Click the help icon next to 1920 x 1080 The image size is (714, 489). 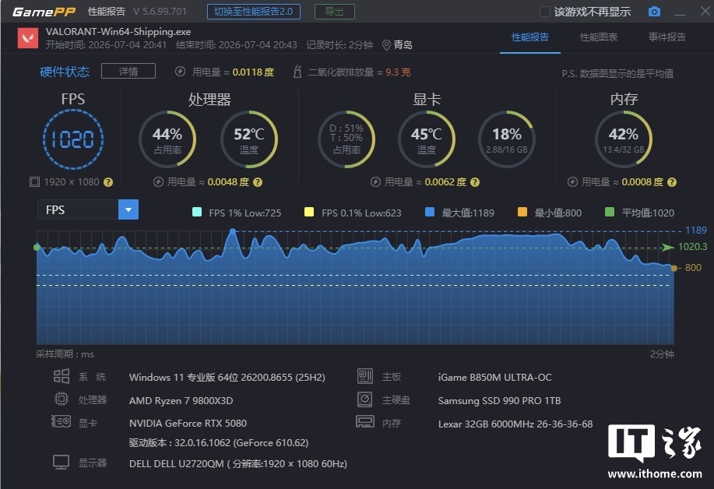108,182
